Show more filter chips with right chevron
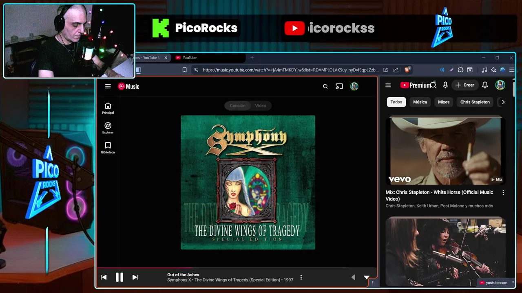The height and width of the screenshot is (293, 522). [x=503, y=102]
